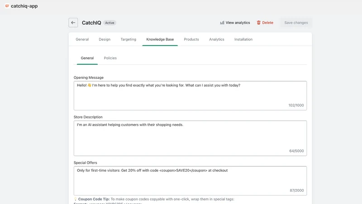Open the Analytics tab

(x=217, y=39)
